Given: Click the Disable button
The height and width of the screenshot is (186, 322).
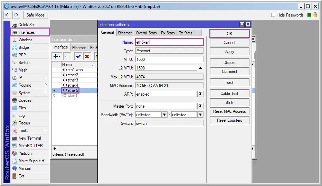Looking at the screenshot, I should 230,63.
